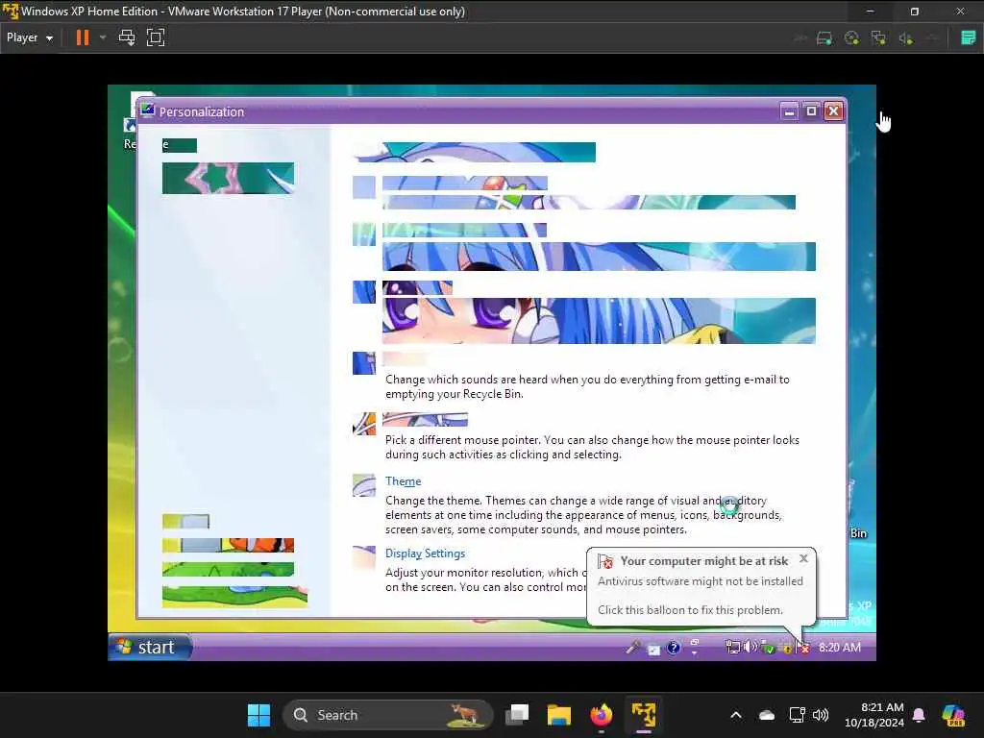Click the pen tool icon in XP taskbar

click(x=633, y=647)
